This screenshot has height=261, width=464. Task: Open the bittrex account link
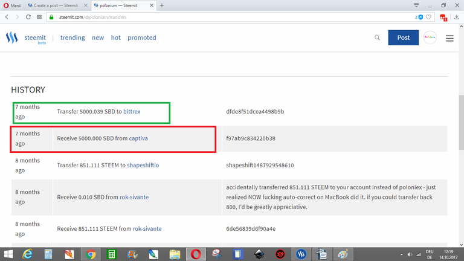coord(132,112)
